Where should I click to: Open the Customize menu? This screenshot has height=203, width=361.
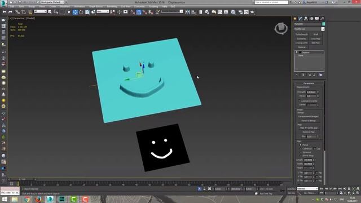[x=139, y=7]
